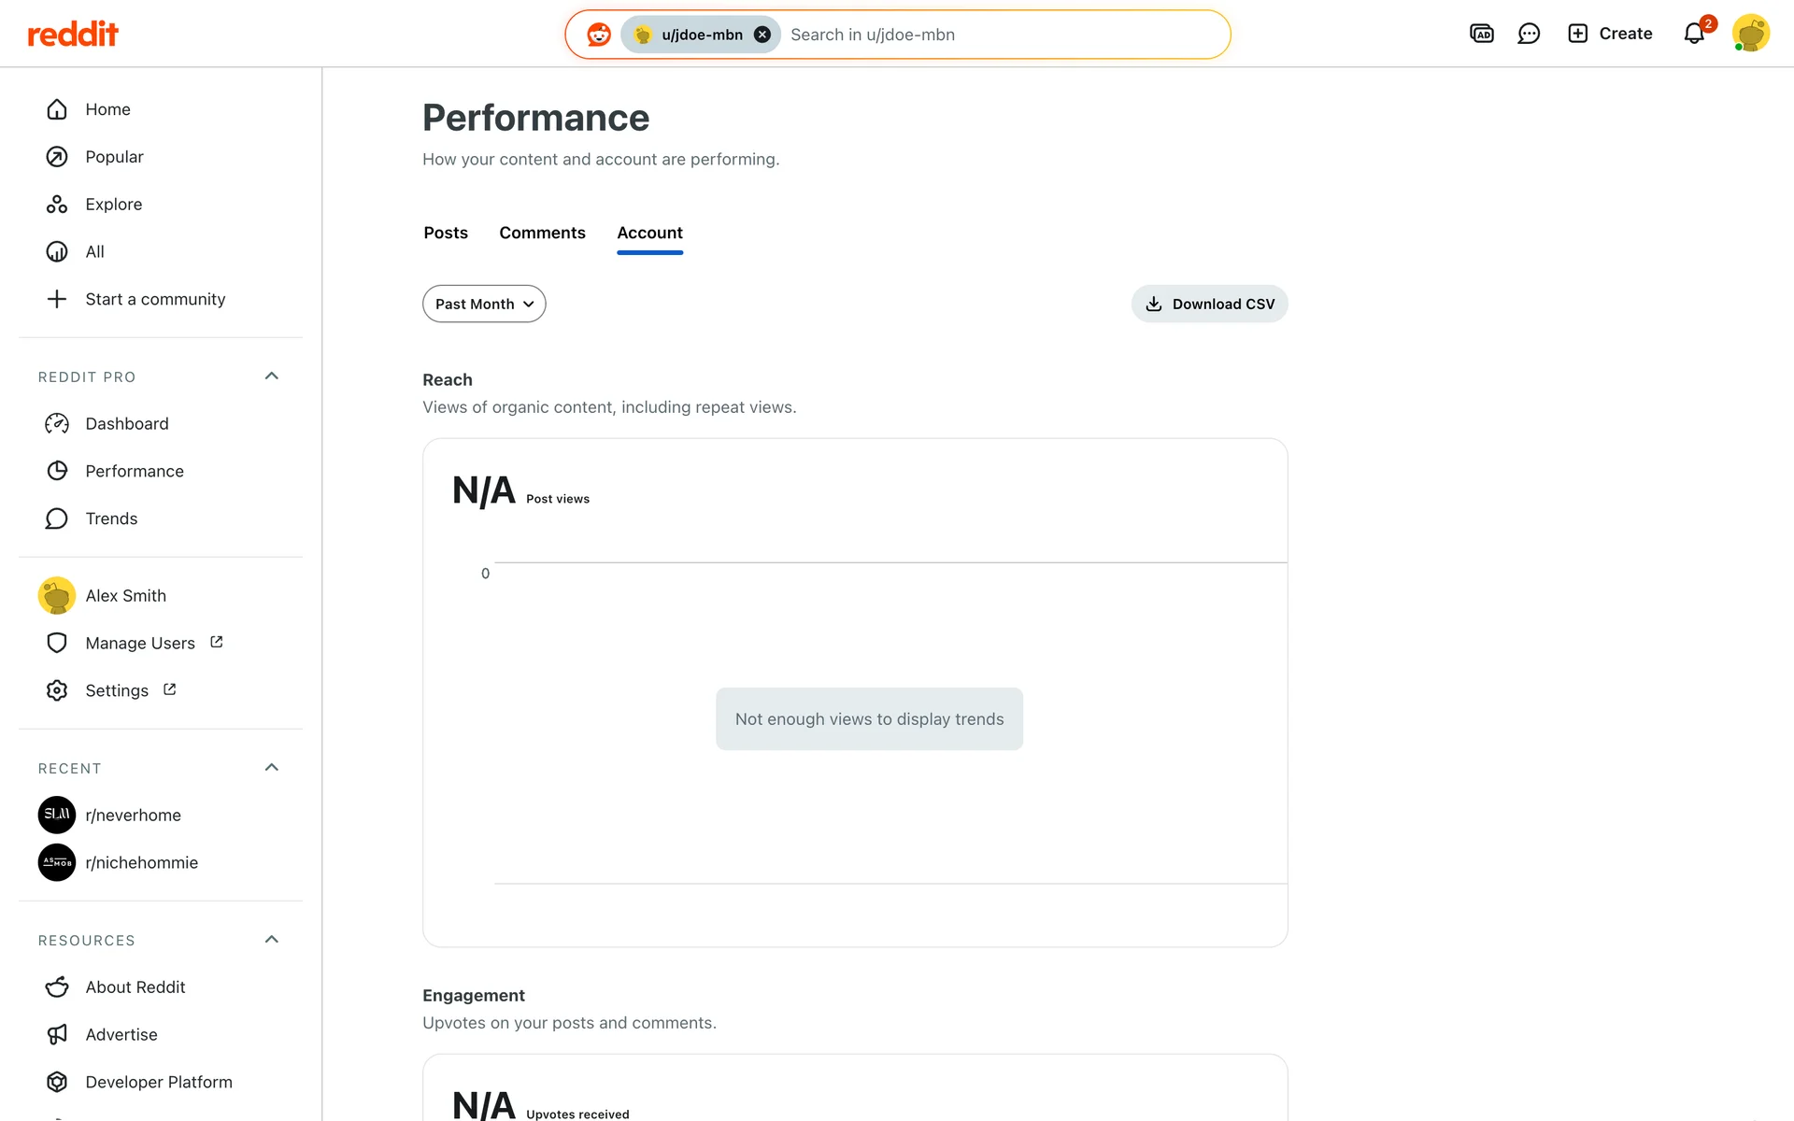
Task: Open the notifications bell icon
Action: coord(1694,34)
